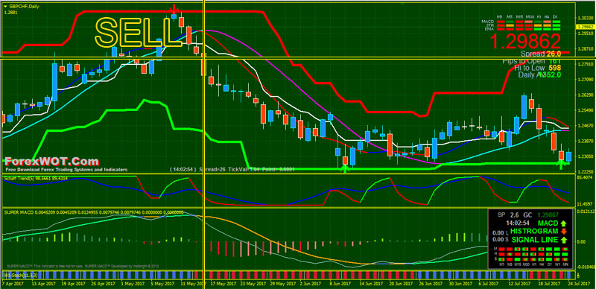The height and width of the screenshot is (289, 596).
Task: Click the 14:02:54 Spread=26 TickVal status text on chart
Action: click(x=232, y=168)
